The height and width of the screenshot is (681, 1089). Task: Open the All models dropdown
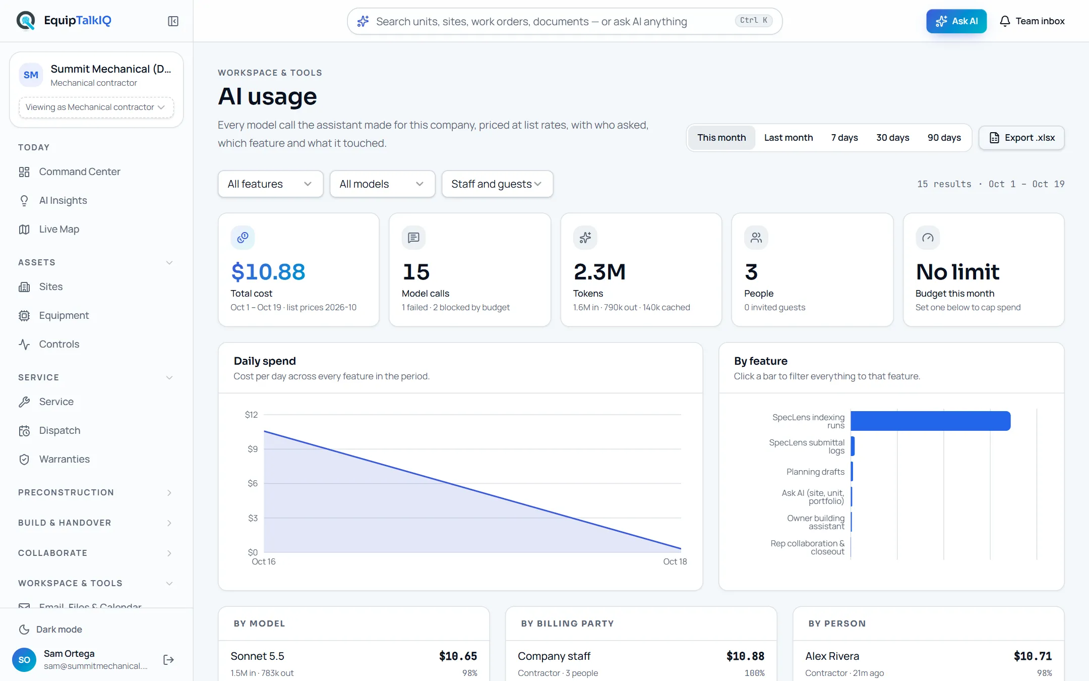point(382,184)
